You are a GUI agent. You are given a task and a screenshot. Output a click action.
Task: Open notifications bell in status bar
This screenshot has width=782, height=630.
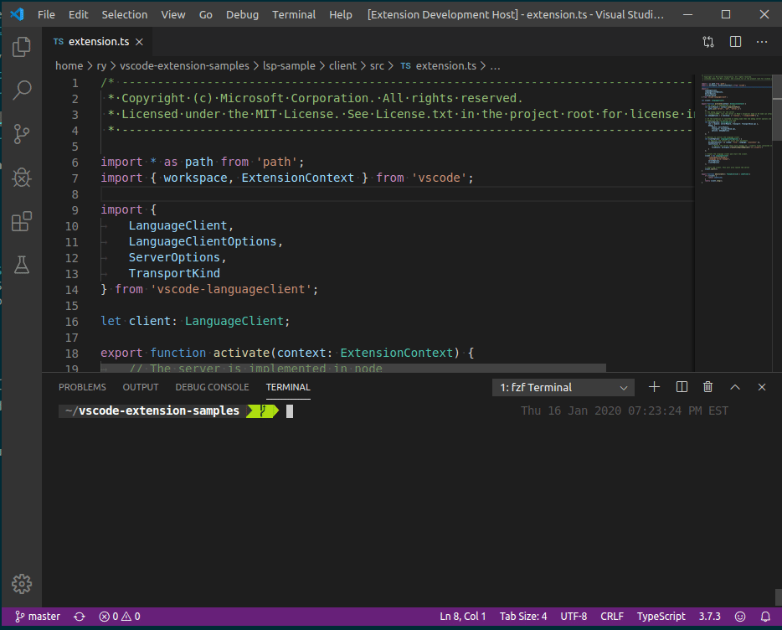(765, 617)
